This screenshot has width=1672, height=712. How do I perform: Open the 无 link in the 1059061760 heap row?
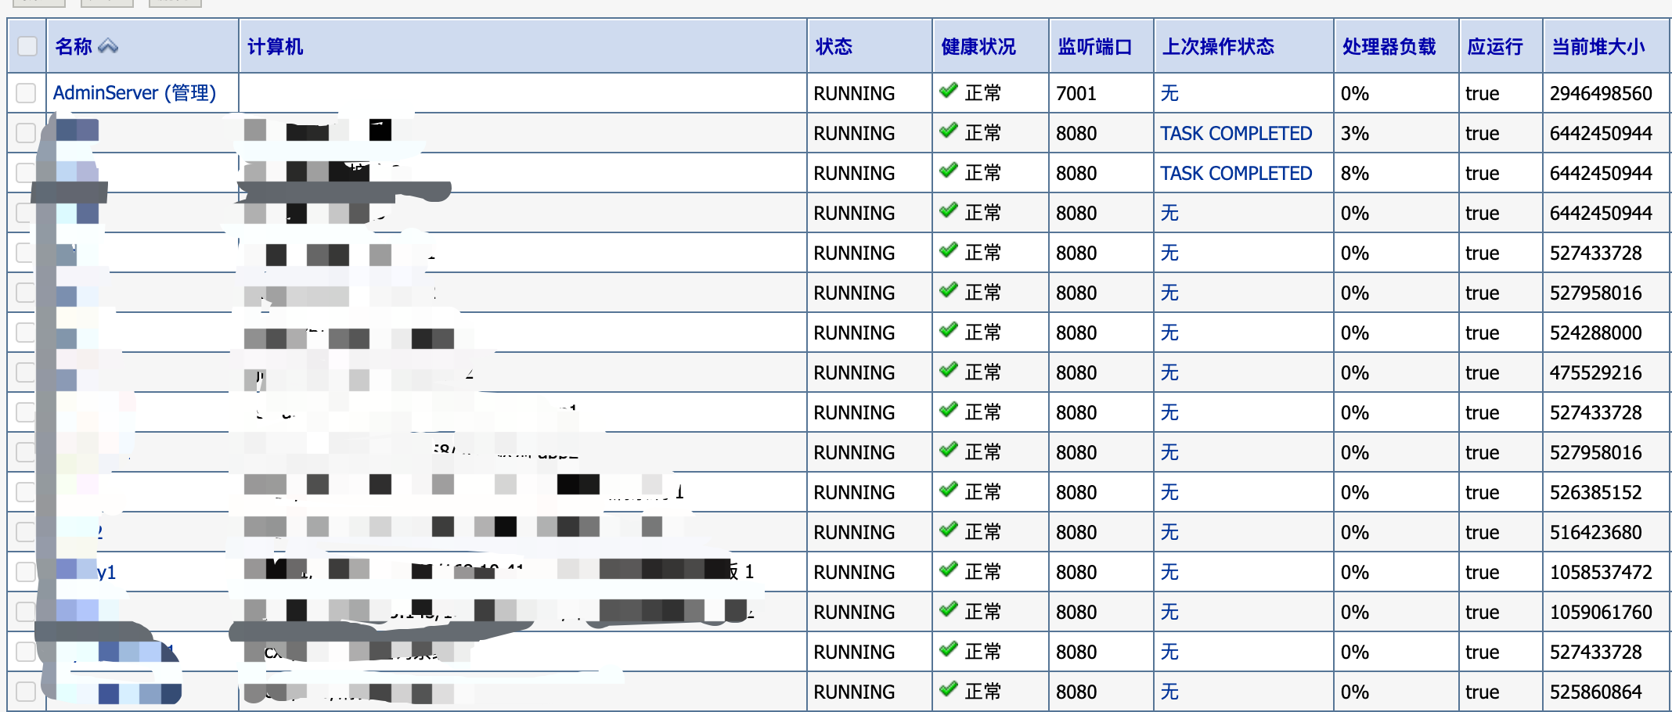click(x=1169, y=612)
